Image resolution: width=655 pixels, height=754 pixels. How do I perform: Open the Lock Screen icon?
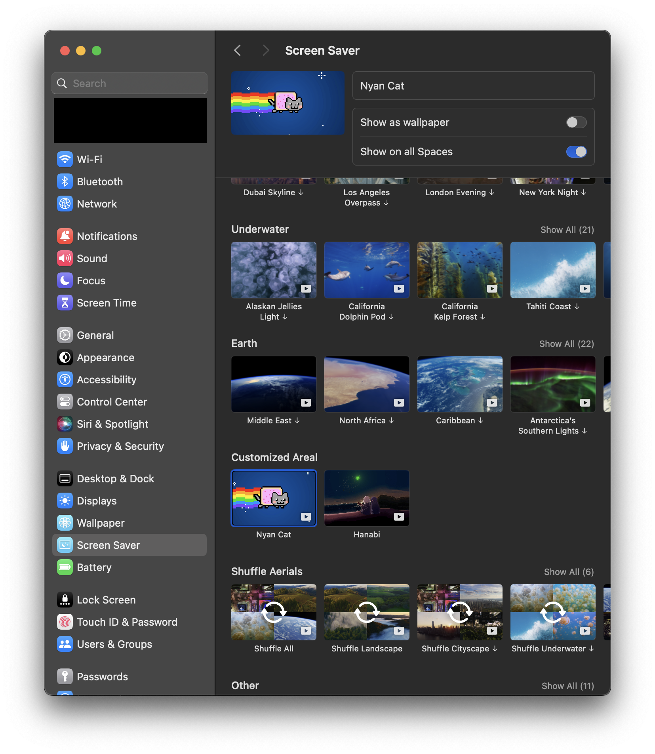[65, 600]
